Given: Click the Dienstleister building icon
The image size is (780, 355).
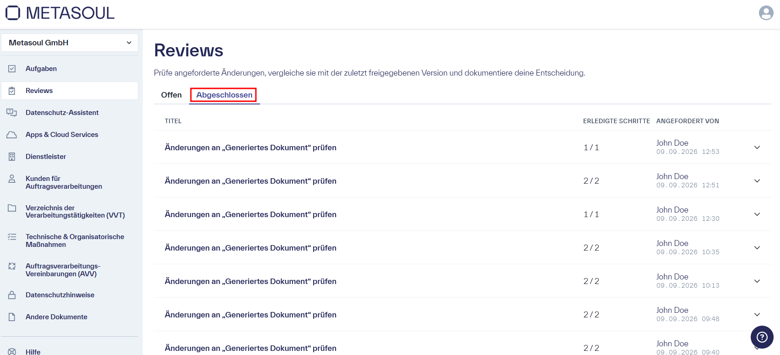Looking at the screenshot, I should click(12, 157).
